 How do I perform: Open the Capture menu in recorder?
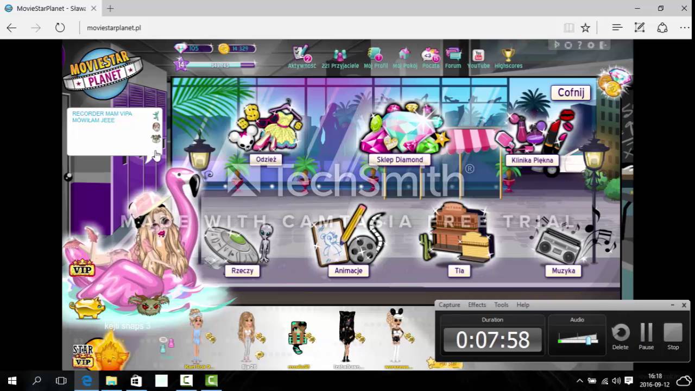click(x=449, y=305)
